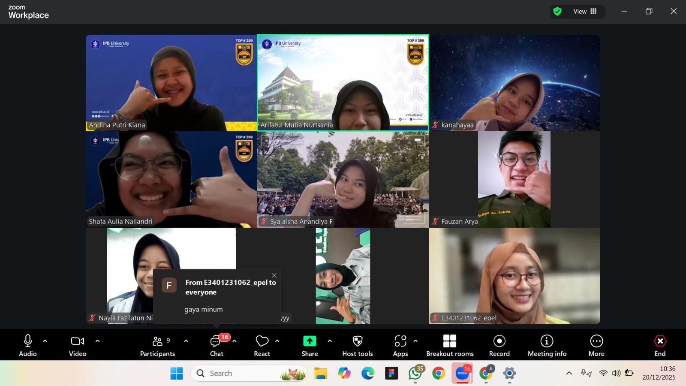This screenshot has width=686, height=386.
Task: Select Fauzan Arya's video tile
Action: 514,179
